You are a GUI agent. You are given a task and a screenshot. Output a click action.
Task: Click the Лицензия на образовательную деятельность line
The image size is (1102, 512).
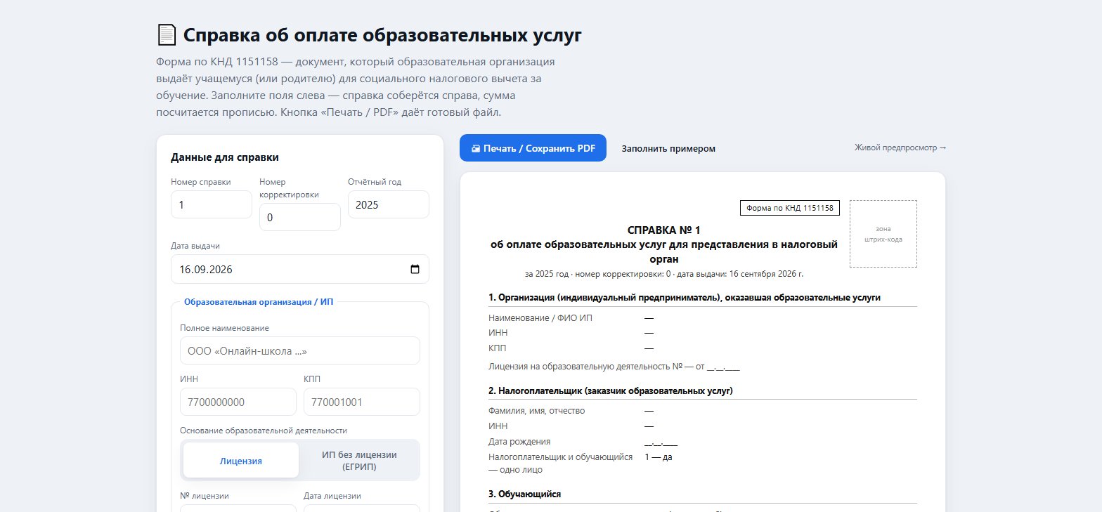click(x=614, y=367)
